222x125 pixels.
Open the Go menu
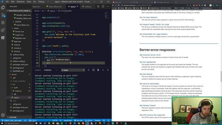click(x=35, y=1)
